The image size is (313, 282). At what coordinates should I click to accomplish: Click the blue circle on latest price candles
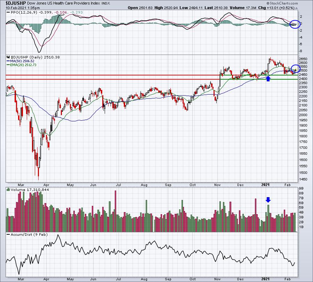tap(296, 69)
